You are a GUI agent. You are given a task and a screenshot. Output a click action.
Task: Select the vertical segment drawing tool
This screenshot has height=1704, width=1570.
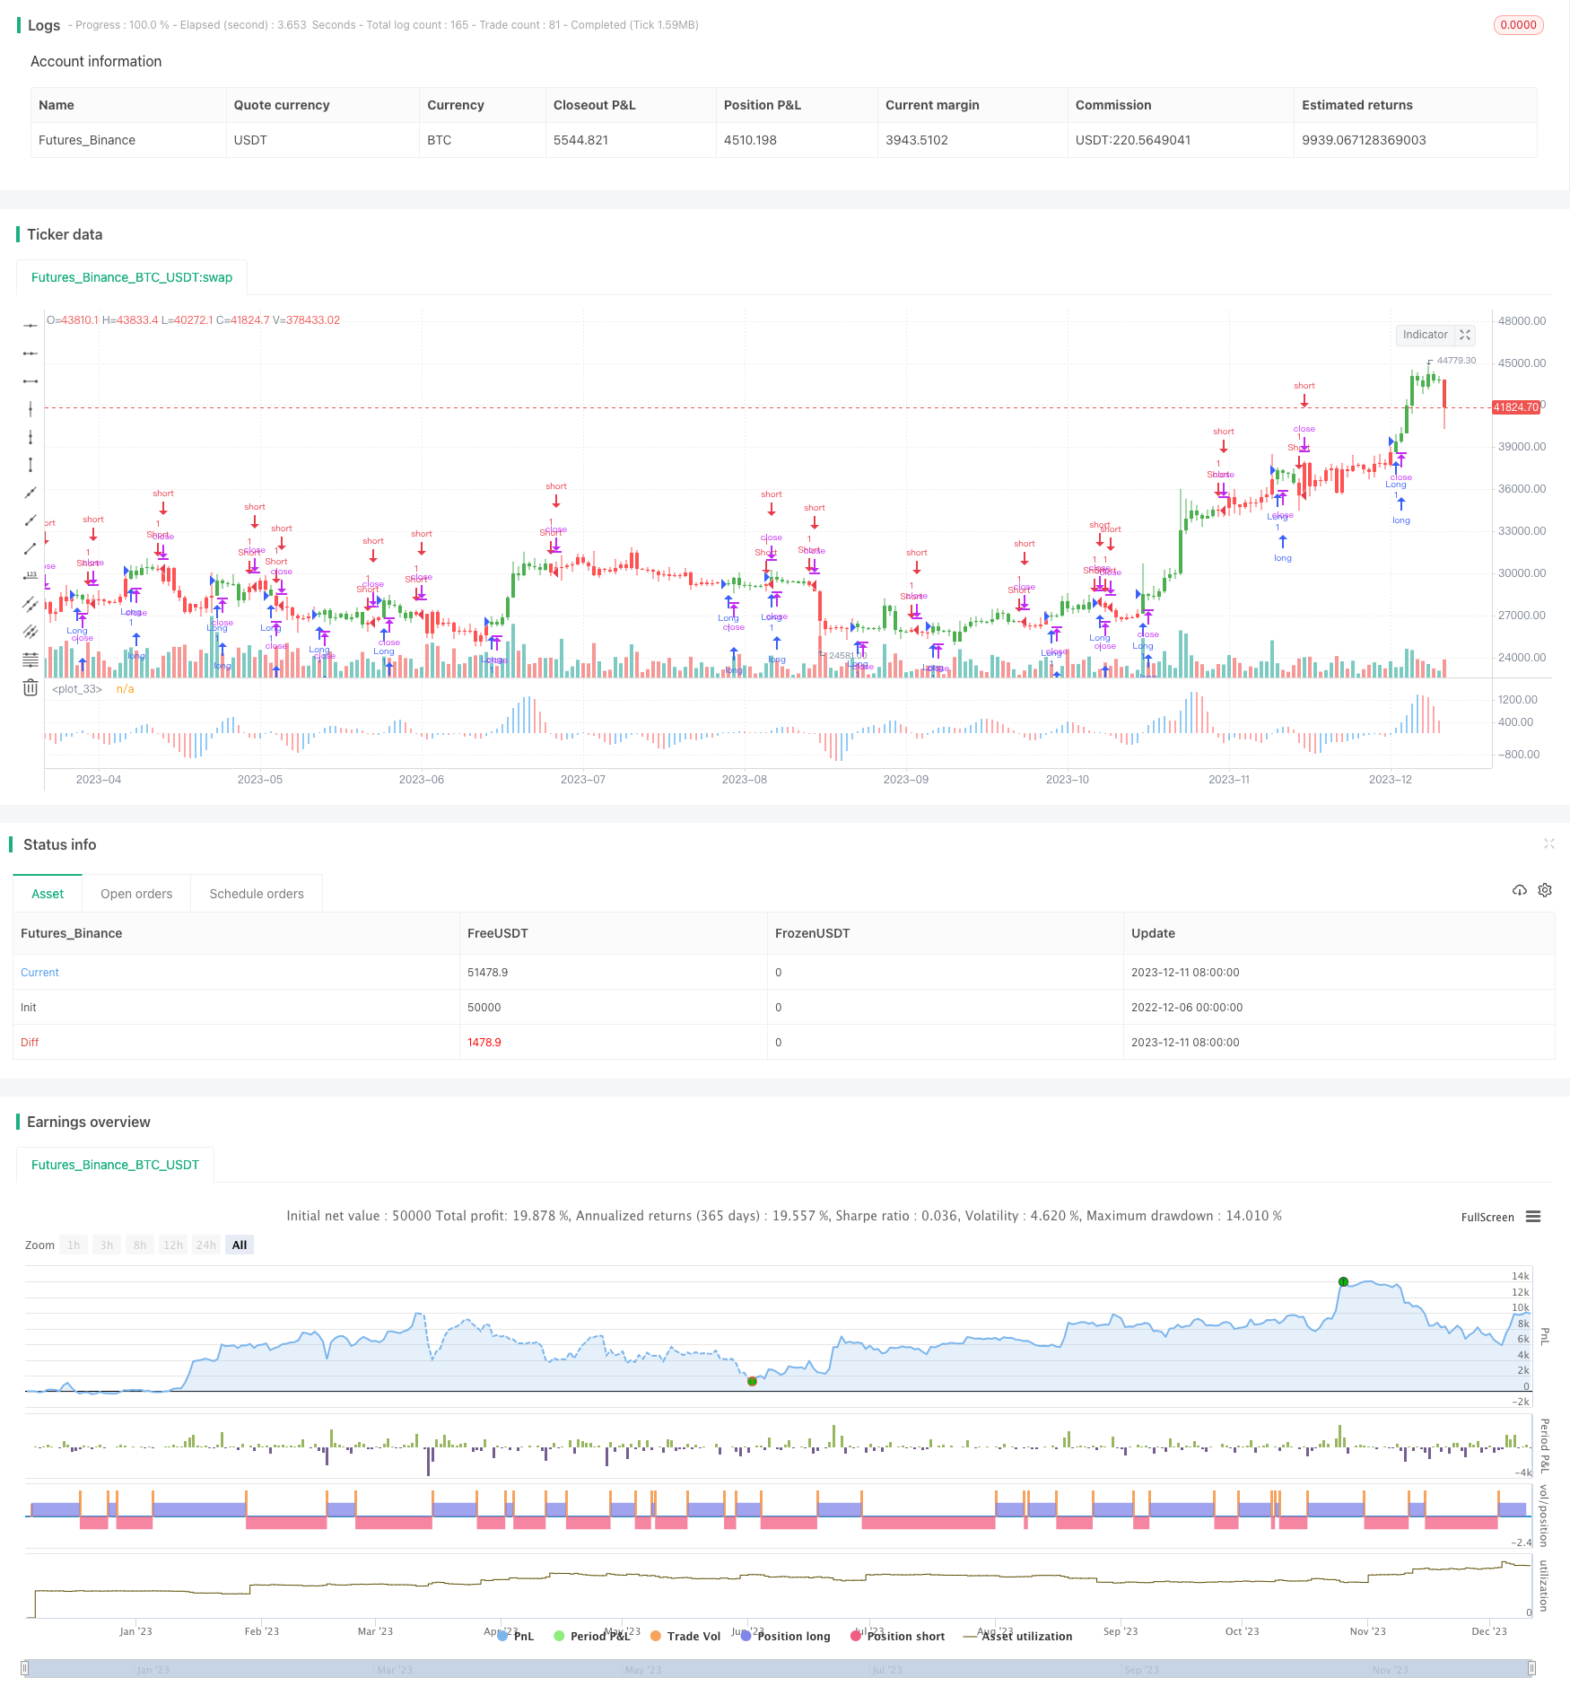[31, 465]
